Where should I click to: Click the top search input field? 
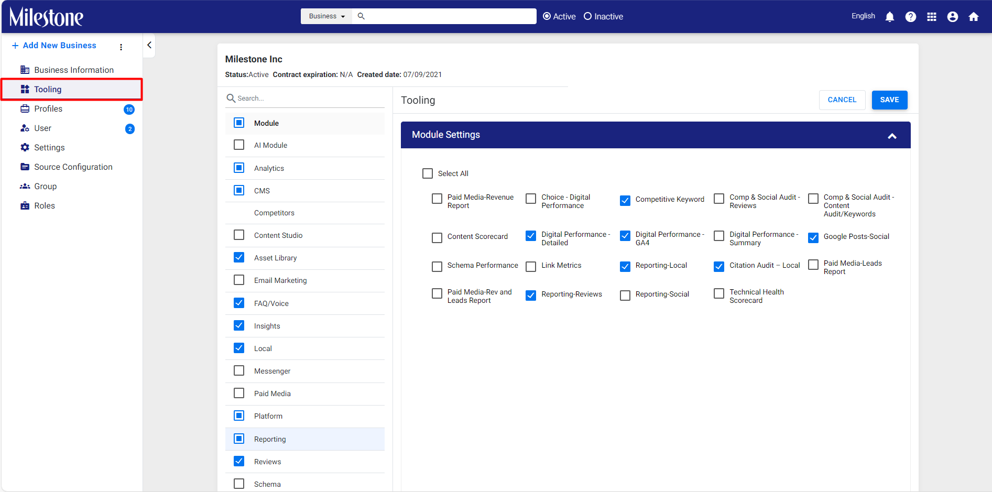point(451,16)
